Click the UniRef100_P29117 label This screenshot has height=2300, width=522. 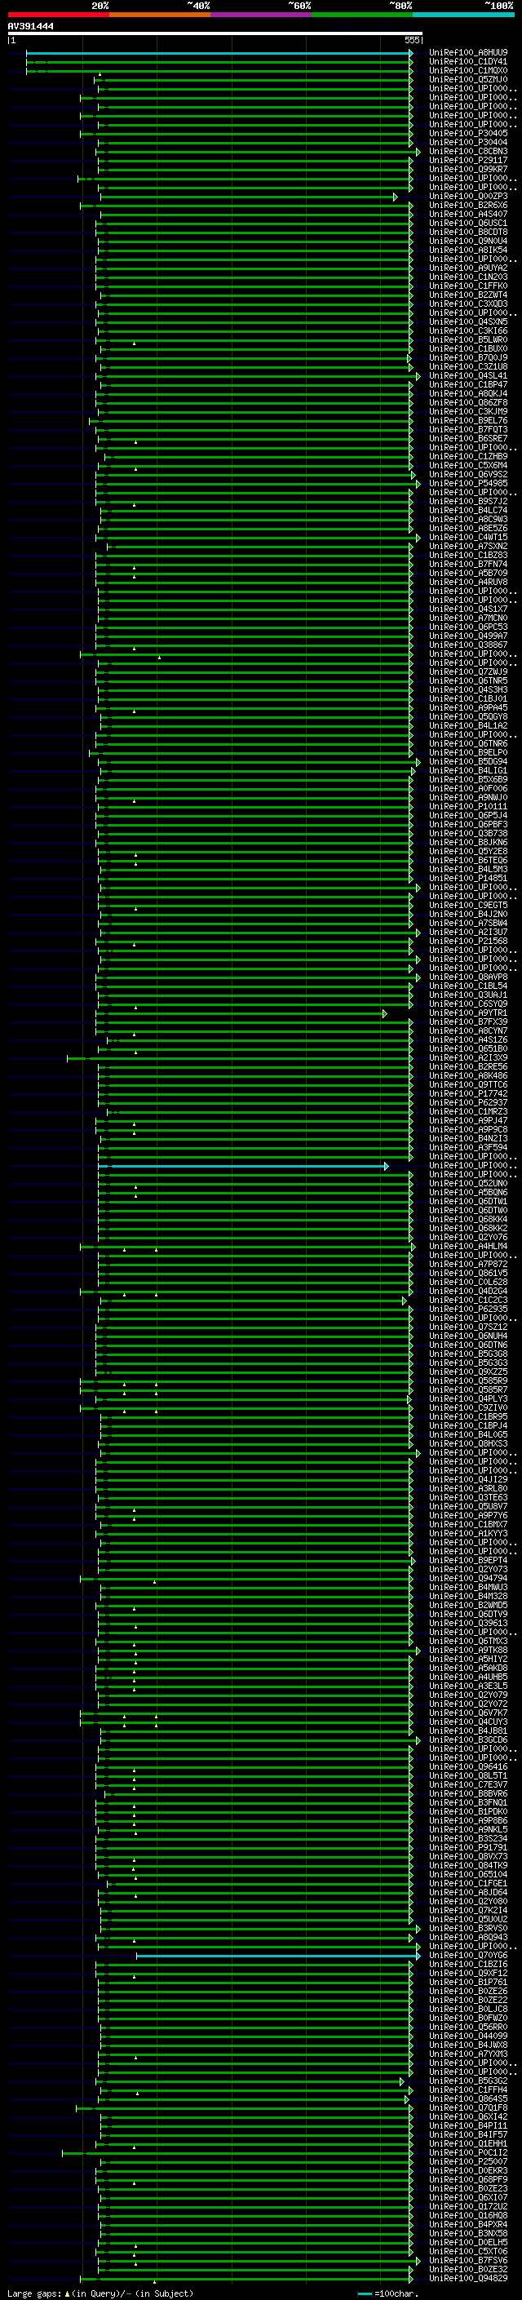click(x=468, y=160)
